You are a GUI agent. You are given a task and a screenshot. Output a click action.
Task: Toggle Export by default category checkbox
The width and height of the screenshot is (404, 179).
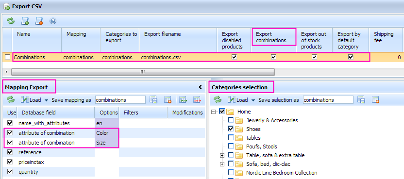(x=351, y=57)
